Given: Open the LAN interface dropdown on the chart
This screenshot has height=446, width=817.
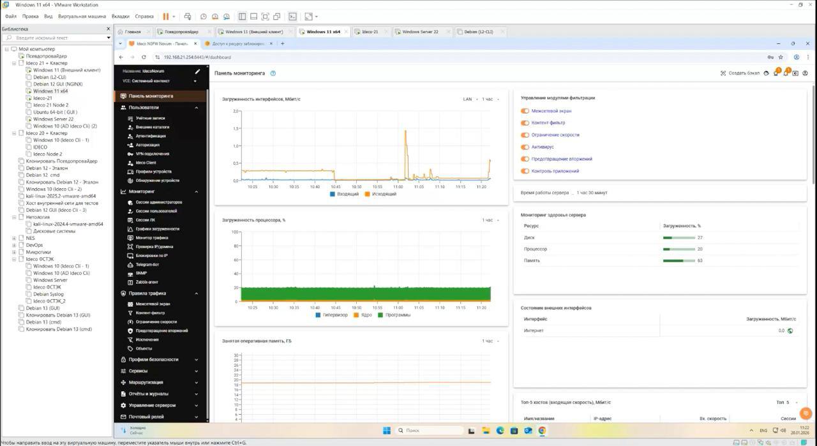Looking at the screenshot, I should pos(470,99).
